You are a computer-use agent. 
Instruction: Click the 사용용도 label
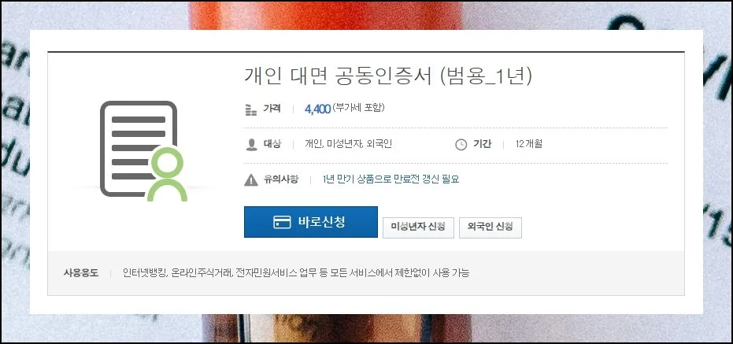coord(81,273)
